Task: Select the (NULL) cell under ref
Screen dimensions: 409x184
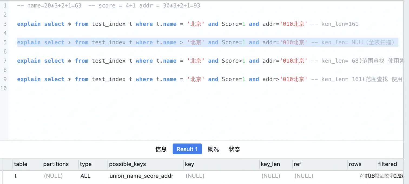Action: click(304, 176)
